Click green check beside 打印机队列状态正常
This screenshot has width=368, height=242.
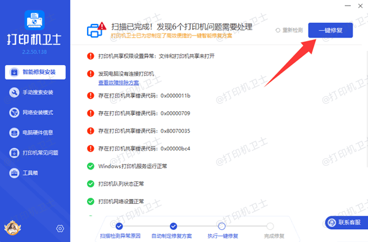click(90, 184)
